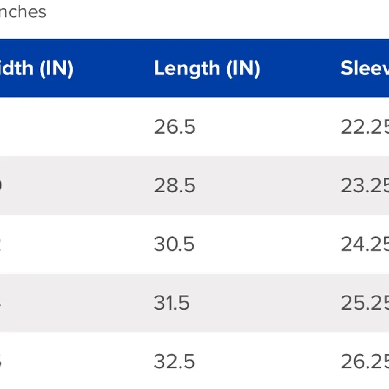The image size is (389, 389).
Task: Select the cut-off width value beside 31.5
Action: 1,303
